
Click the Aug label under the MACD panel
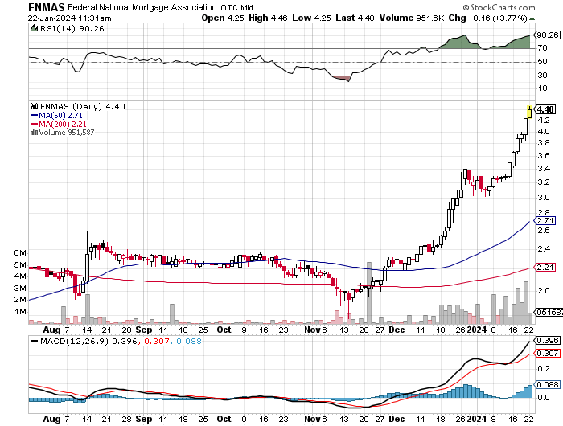51,420
